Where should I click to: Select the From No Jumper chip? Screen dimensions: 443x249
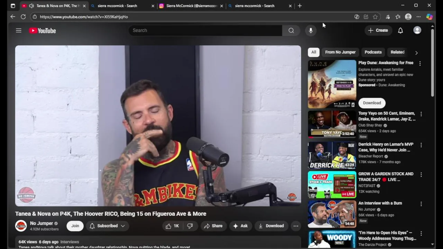pyautogui.click(x=340, y=52)
